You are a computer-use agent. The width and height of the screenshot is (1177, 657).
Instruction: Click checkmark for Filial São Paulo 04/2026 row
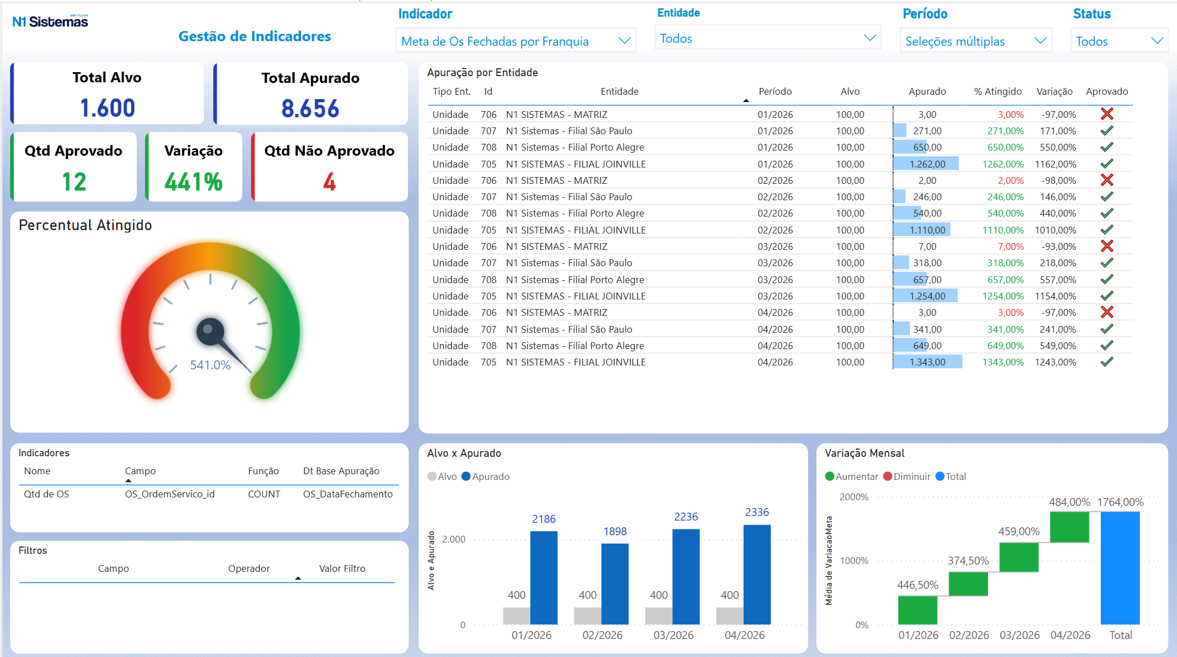tap(1106, 329)
